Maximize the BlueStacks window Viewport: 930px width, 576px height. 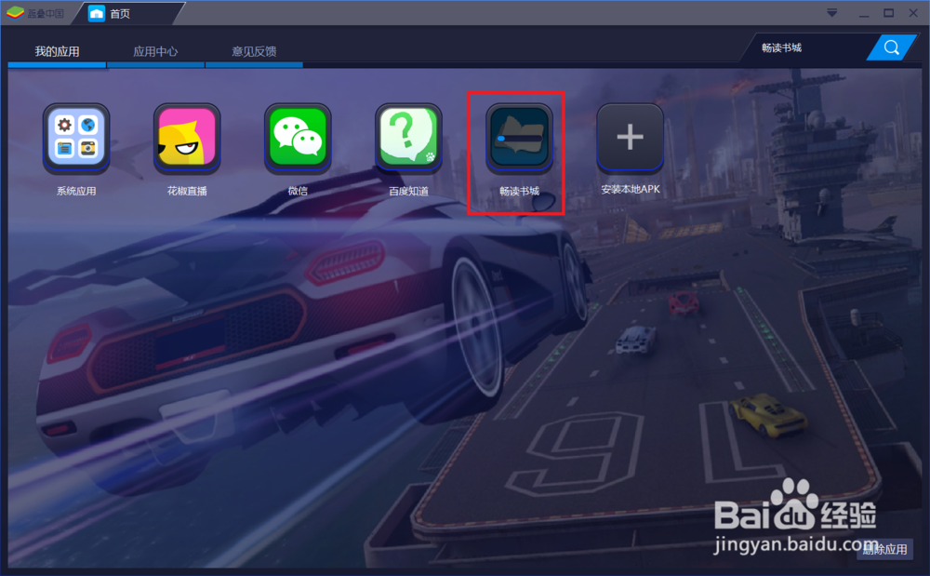pyautogui.click(x=888, y=12)
